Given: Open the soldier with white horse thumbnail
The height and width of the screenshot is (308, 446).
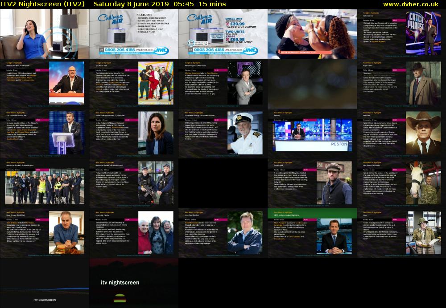Looking at the screenshot, I should point(401,183).
